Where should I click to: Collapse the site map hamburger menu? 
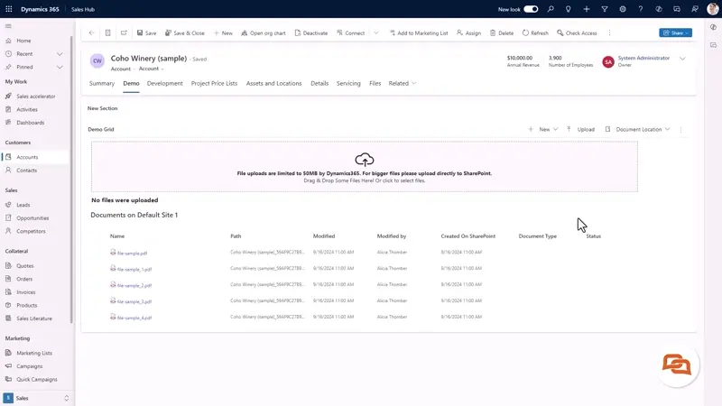[8, 26]
